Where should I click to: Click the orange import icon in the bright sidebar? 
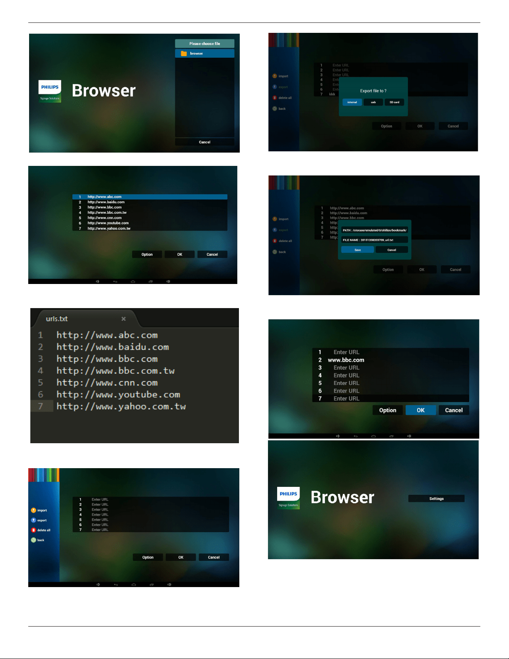point(34,510)
